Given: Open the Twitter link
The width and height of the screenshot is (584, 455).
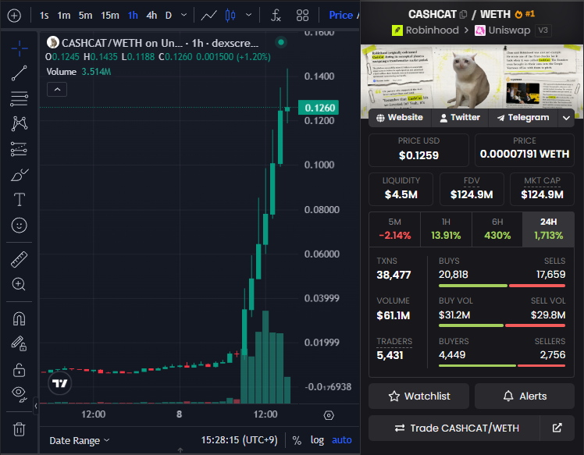Looking at the screenshot, I should click(460, 118).
